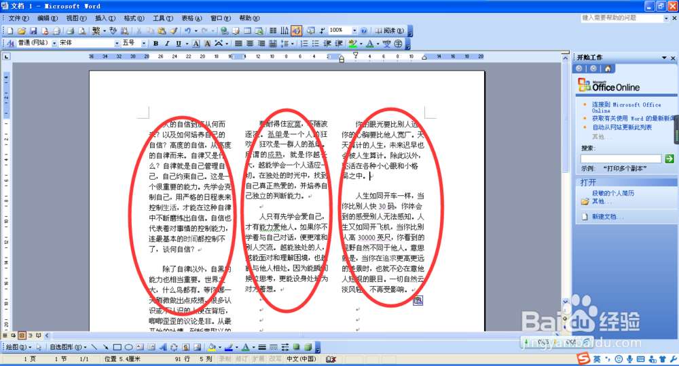Open the zoom 100% dropdown

coord(354,30)
